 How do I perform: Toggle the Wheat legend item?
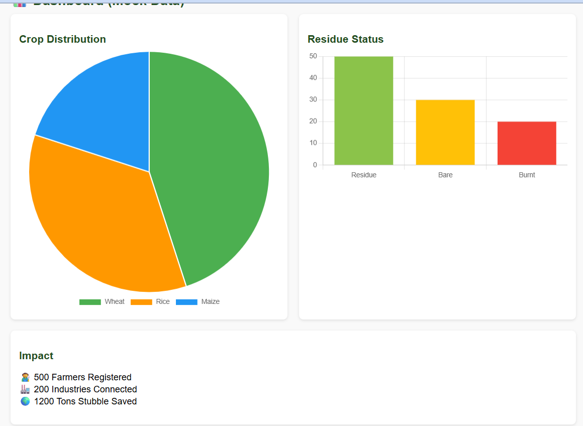pyautogui.click(x=102, y=301)
